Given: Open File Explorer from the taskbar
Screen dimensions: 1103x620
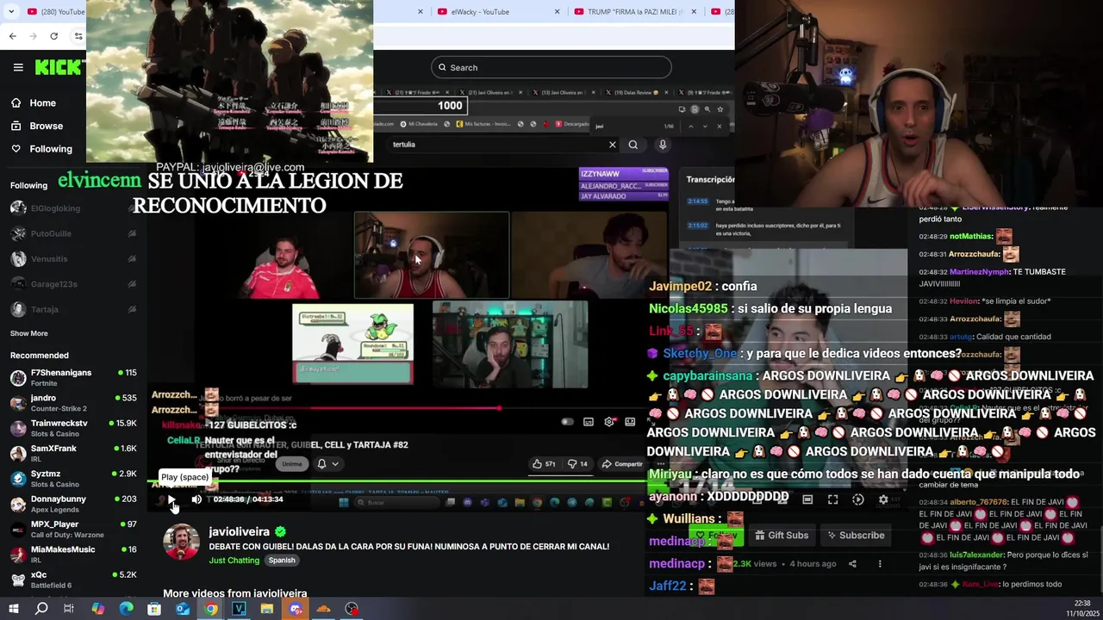Looking at the screenshot, I should (x=267, y=609).
